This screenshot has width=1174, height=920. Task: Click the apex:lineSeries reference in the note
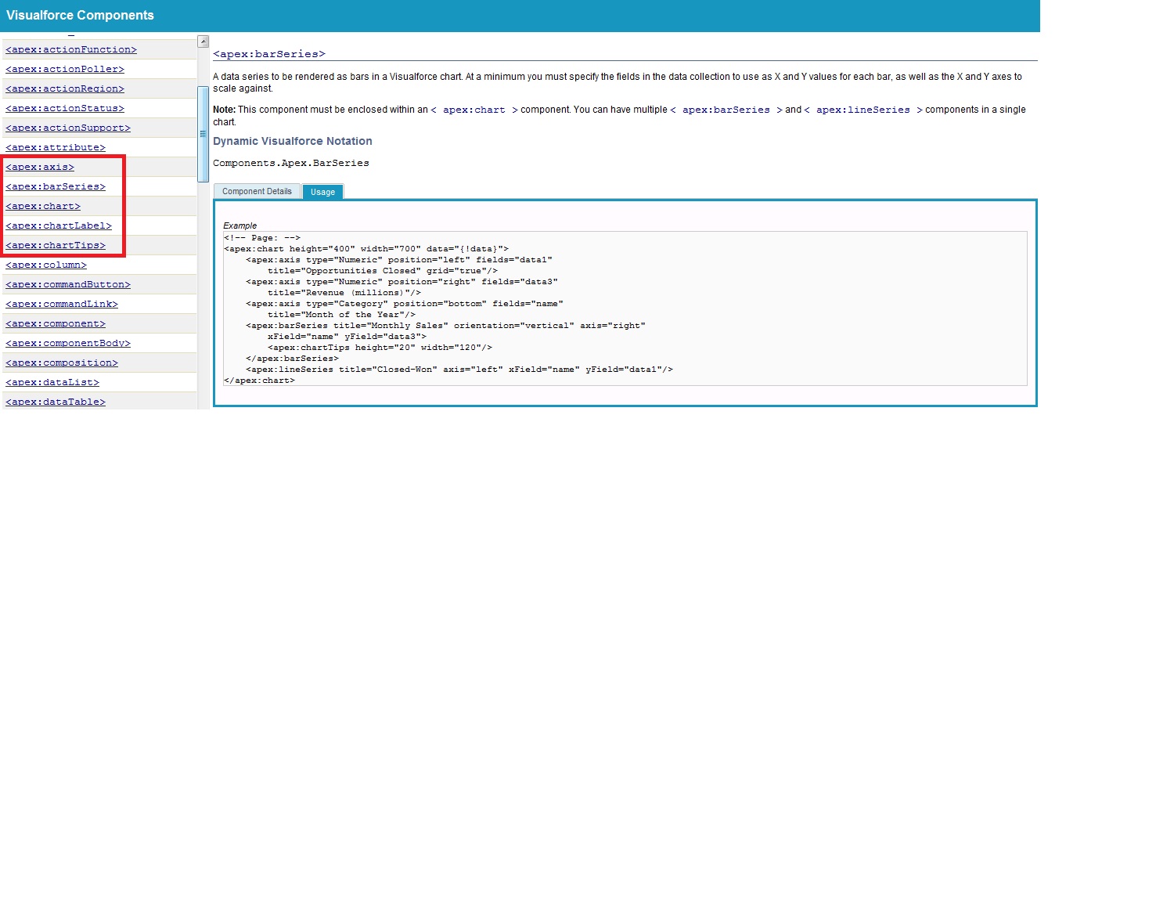(x=863, y=110)
